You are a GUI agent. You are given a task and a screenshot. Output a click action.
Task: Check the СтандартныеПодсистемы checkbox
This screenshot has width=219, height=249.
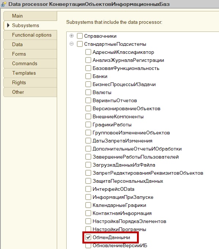(x=80, y=44)
